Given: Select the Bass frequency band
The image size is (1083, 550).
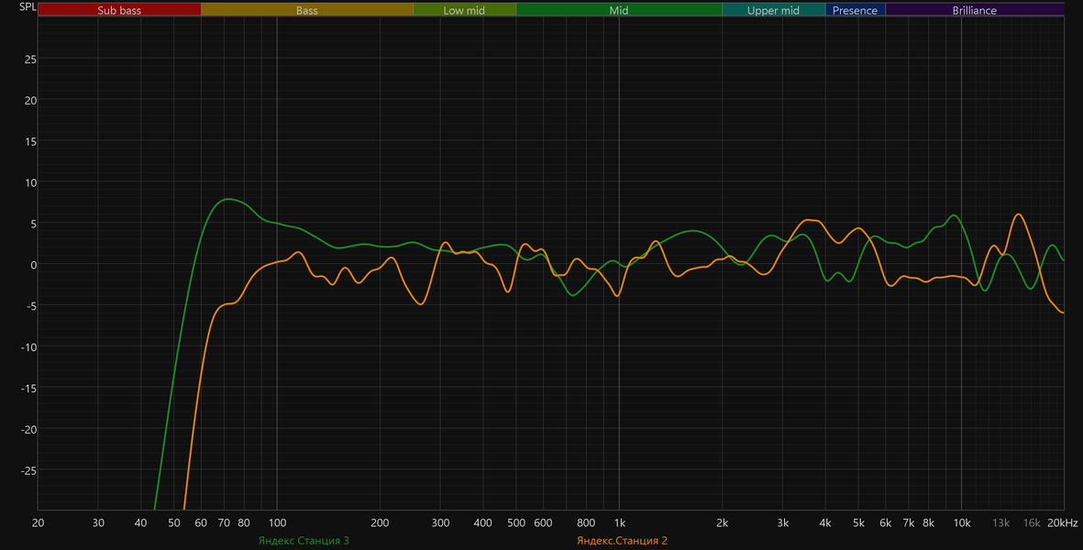Looking at the screenshot, I should click(x=307, y=10).
